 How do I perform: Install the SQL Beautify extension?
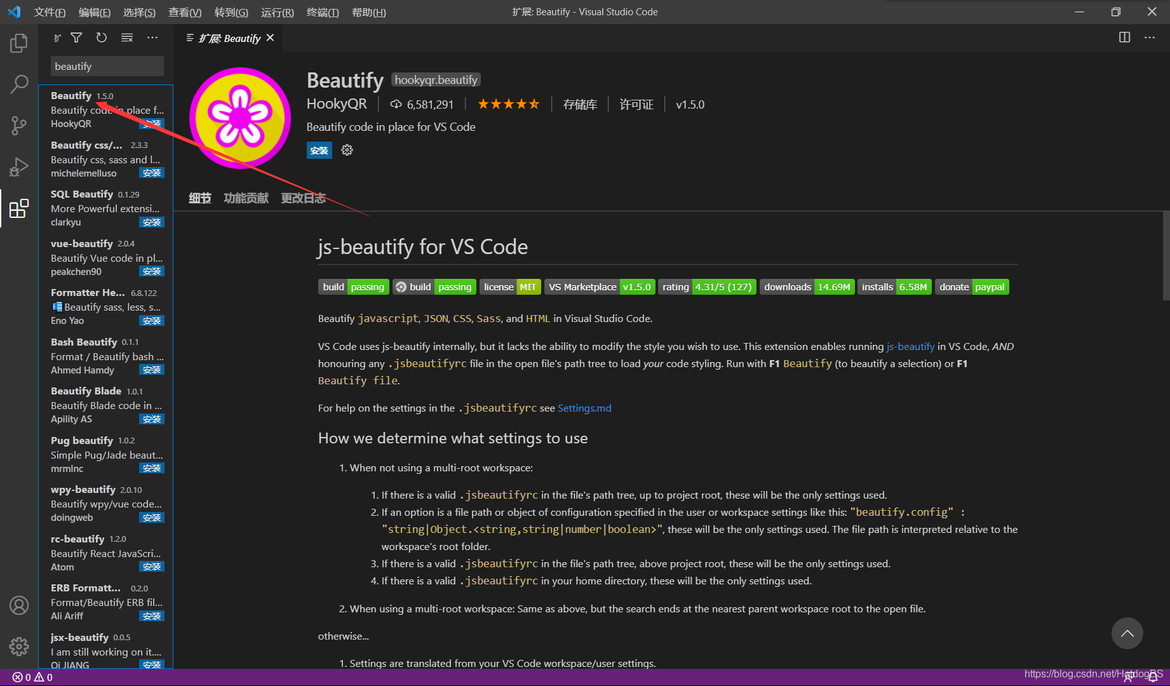[152, 222]
